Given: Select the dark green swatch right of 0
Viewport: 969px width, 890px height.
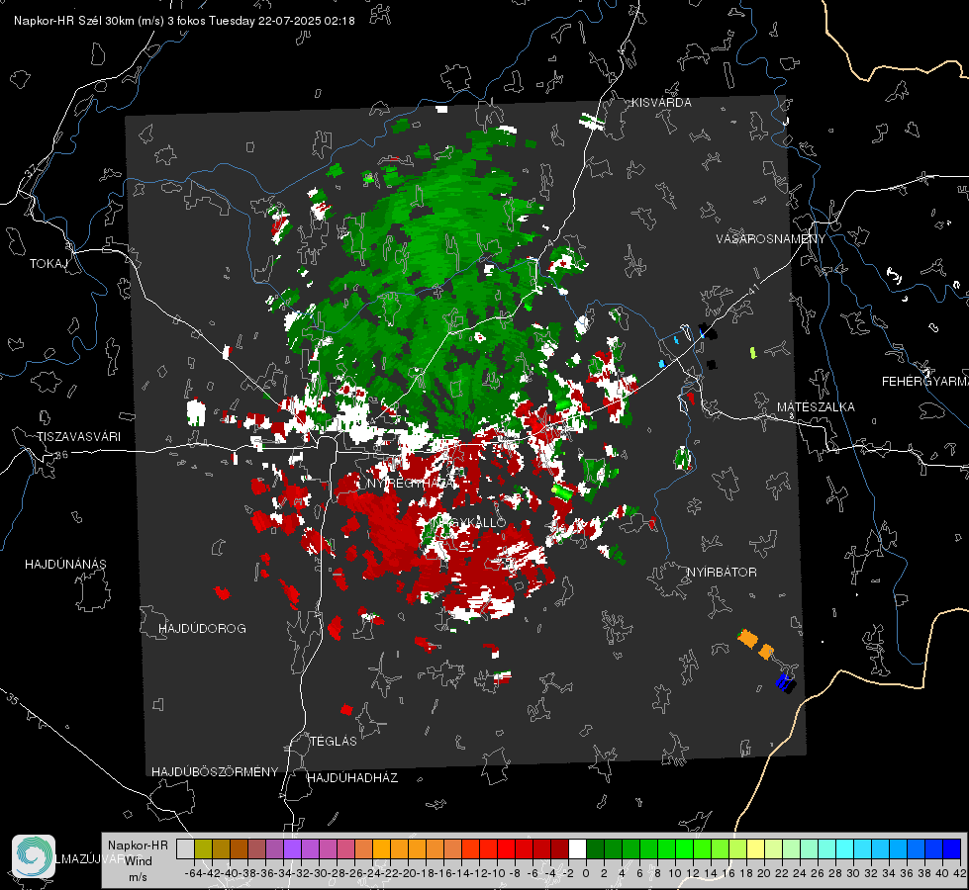Looking at the screenshot, I should click(x=595, y=848).
